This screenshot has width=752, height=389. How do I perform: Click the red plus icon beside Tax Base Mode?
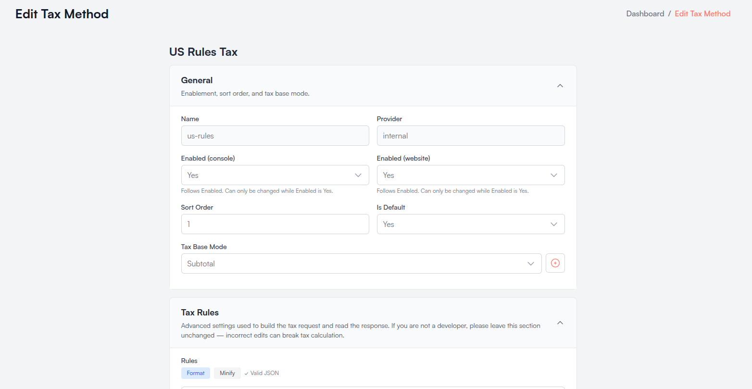tap(555, 263)
